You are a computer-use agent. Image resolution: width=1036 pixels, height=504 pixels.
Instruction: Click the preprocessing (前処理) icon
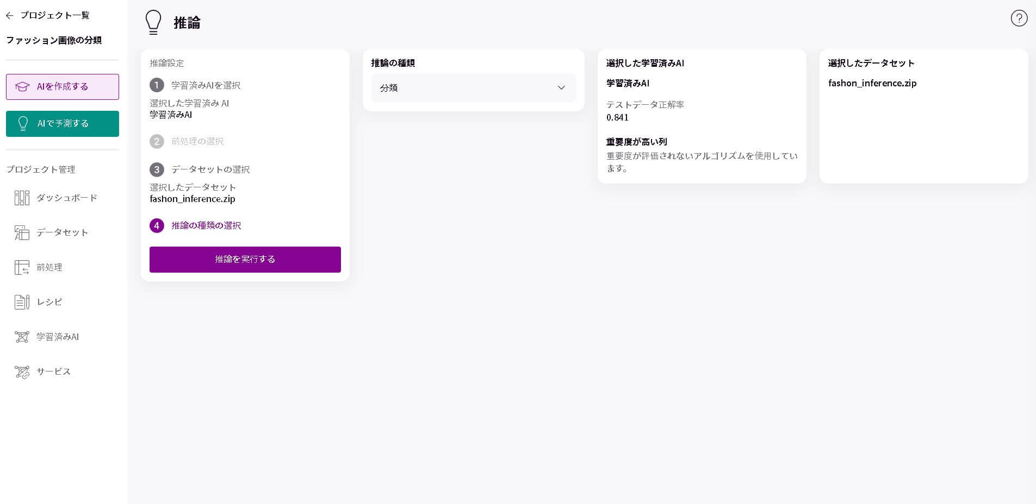pyautogui.click(x=22, y=268)
